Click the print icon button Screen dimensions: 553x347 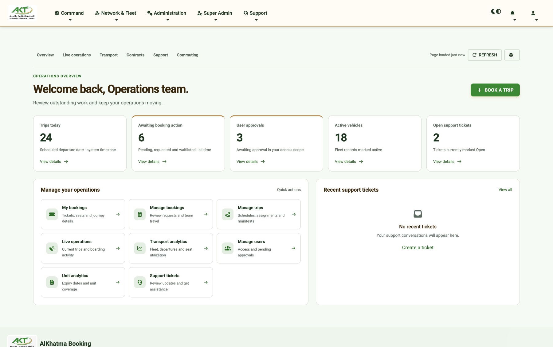coord(512,55)
